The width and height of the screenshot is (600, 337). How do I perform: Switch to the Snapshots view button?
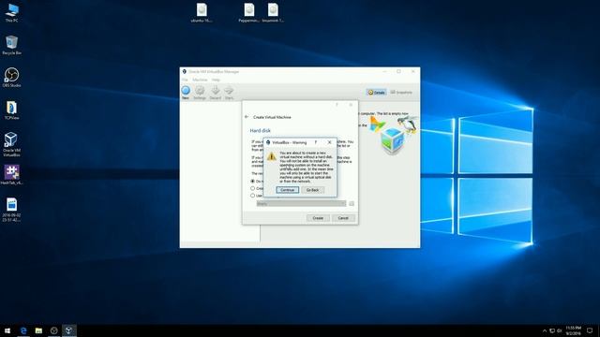click(401, 93)
